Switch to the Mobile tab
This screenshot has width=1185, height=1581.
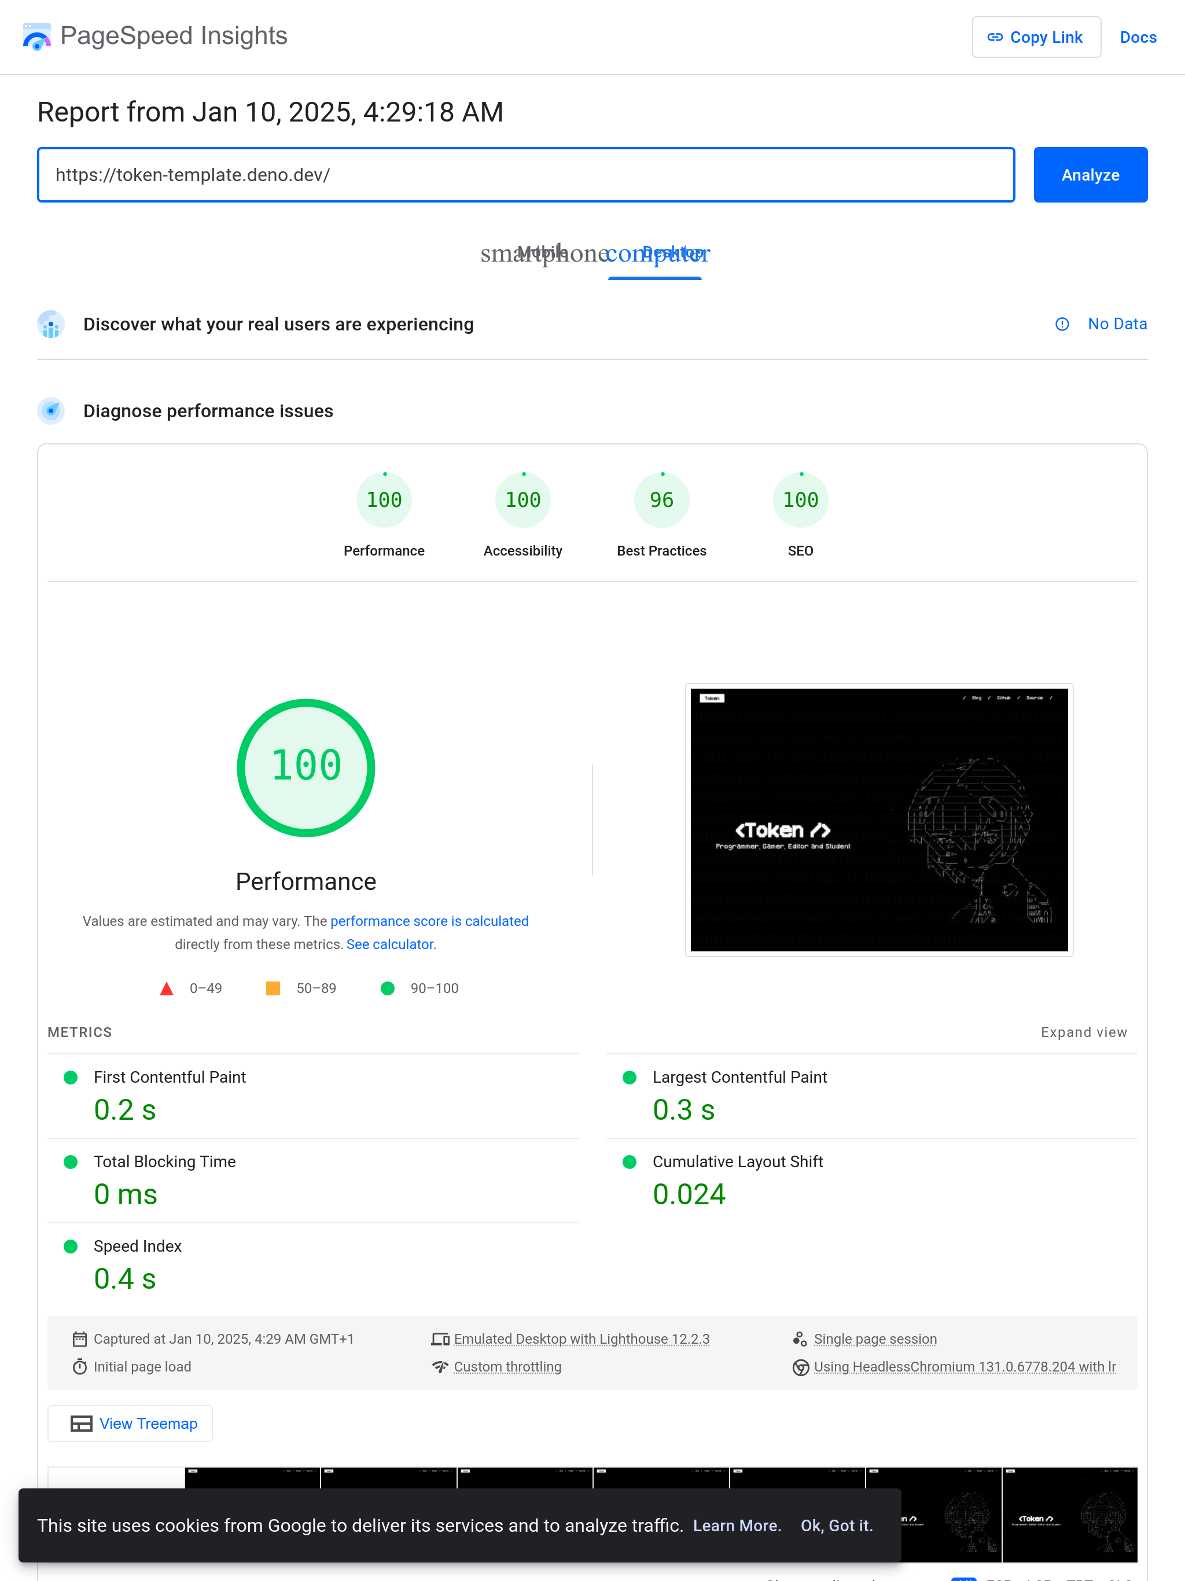point(543,253)
